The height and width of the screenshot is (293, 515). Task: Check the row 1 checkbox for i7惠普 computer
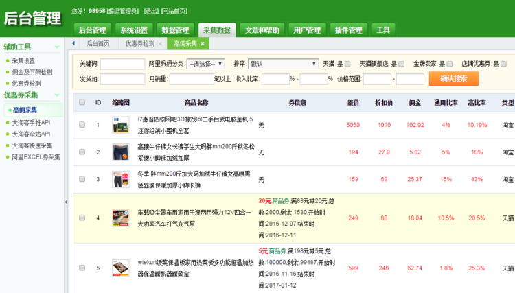(x=82, y=125)
